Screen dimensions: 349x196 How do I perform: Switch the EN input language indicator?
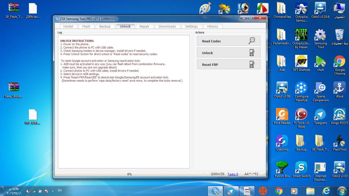coord(60,190)
